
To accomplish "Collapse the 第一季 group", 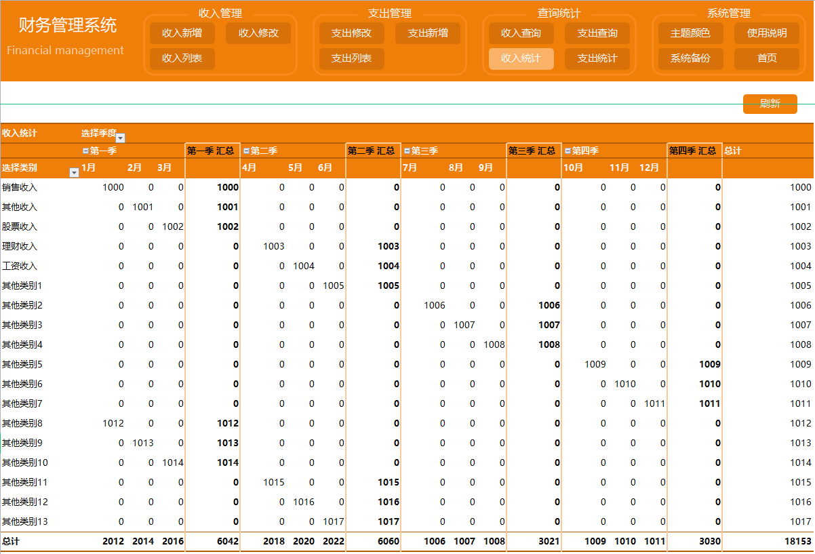I will pyautogui.click(x=85, y=151).
